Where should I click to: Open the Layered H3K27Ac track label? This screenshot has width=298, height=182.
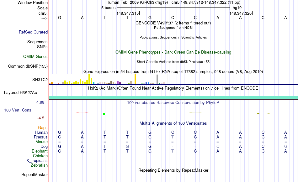coord(20,93)
